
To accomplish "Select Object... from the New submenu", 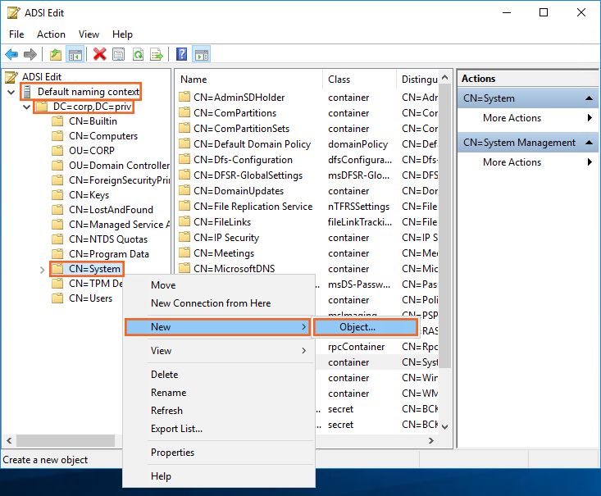I will (x=357, y=327).
